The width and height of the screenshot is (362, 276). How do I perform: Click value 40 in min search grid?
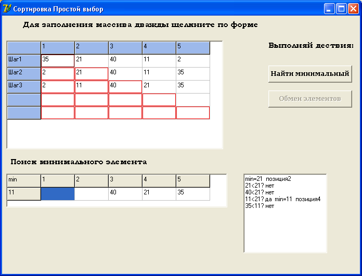coord(125,194)
